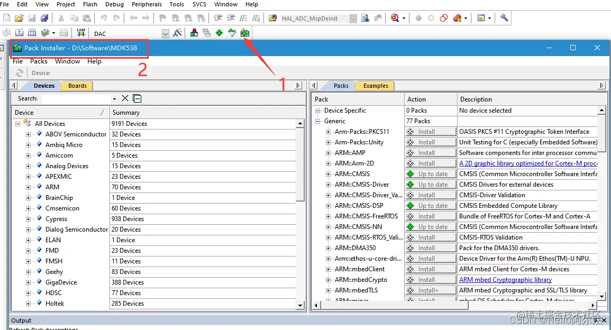The image size is (611, 330).
Task: Open dropdown arrow next to batch build icon
Action: tap(54, 33)
